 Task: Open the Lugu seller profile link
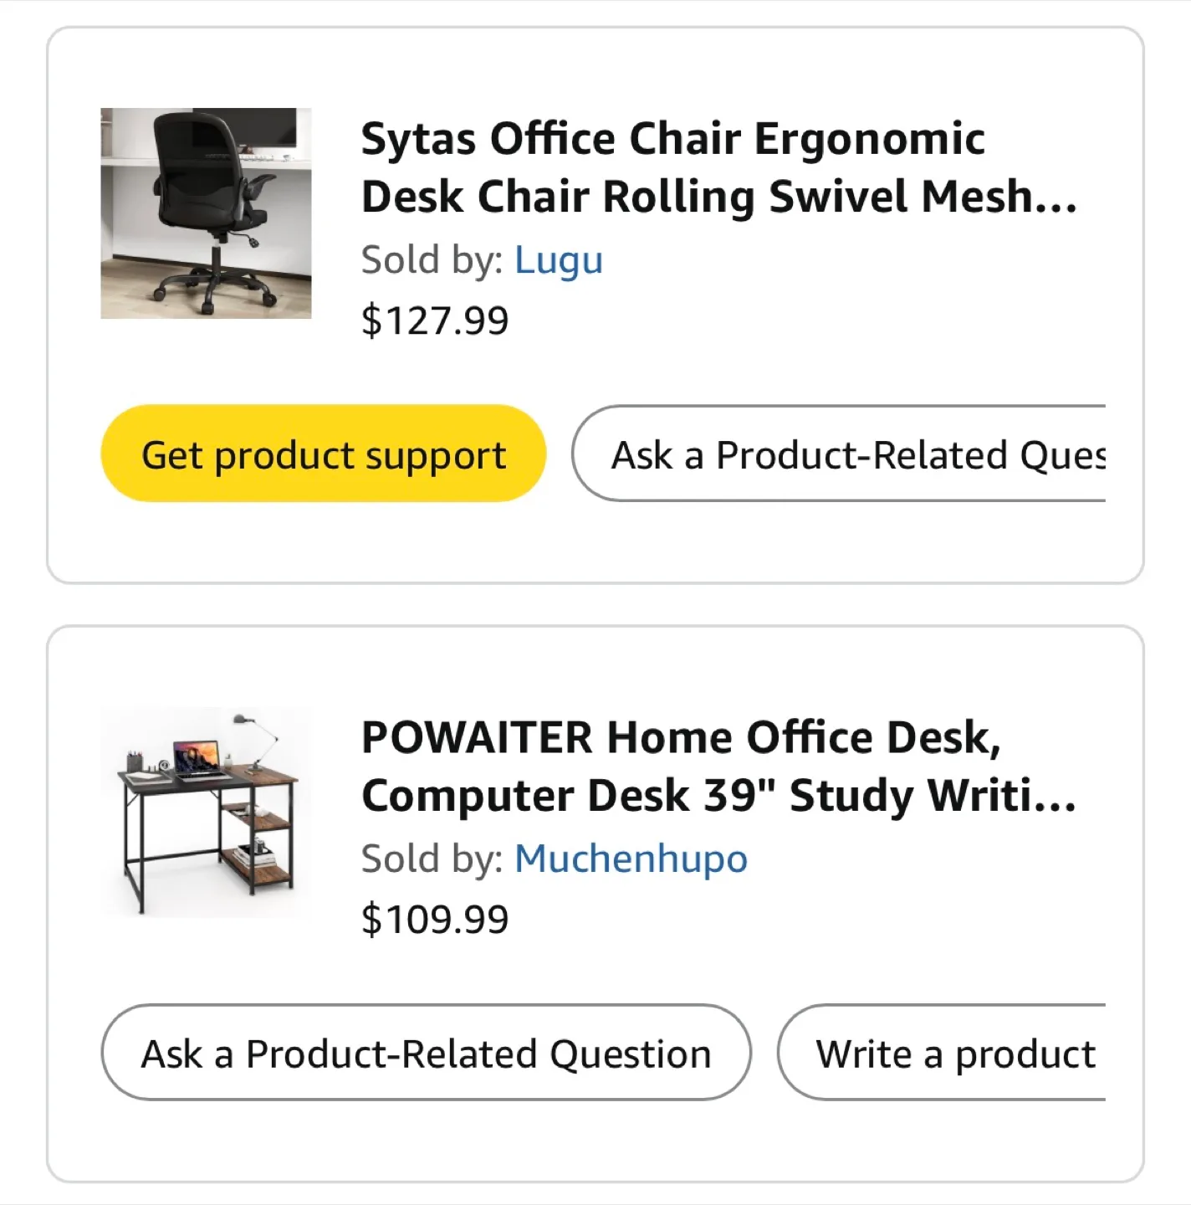pos(559,260)
